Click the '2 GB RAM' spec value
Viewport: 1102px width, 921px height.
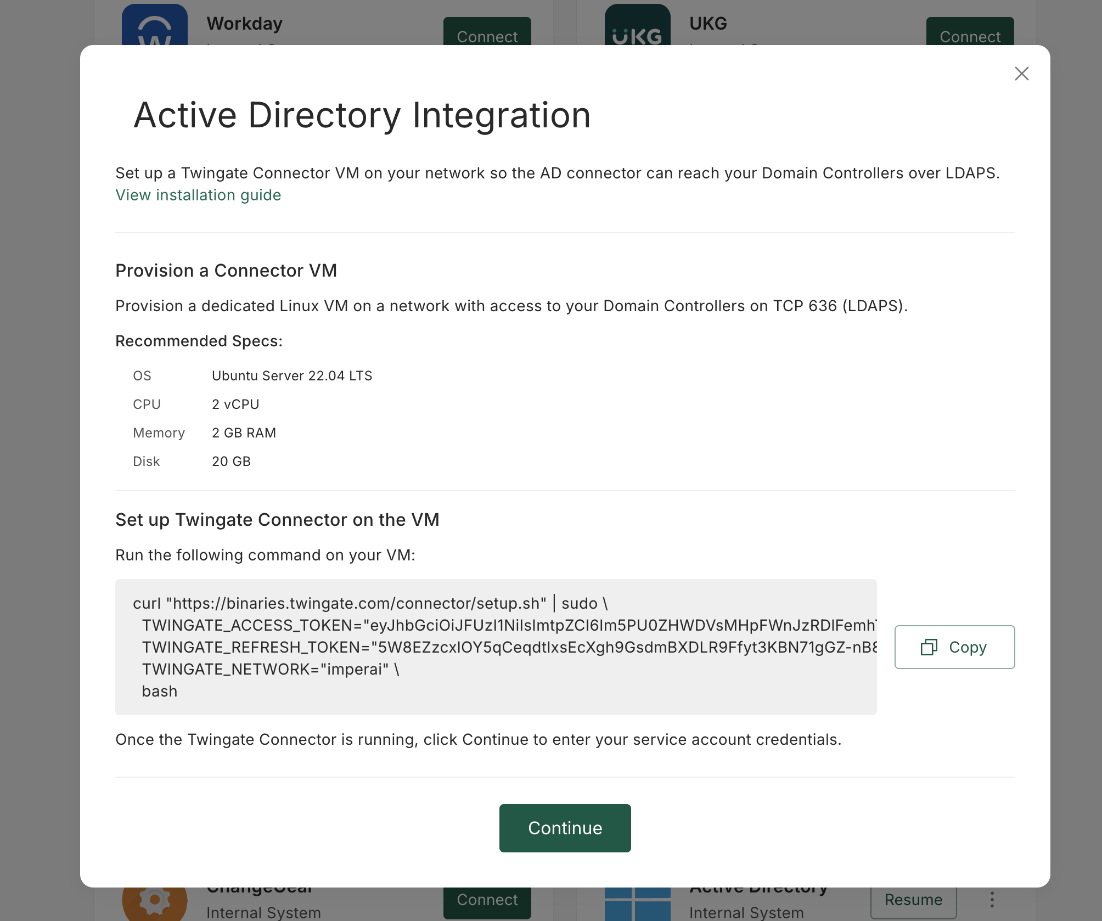244,433
